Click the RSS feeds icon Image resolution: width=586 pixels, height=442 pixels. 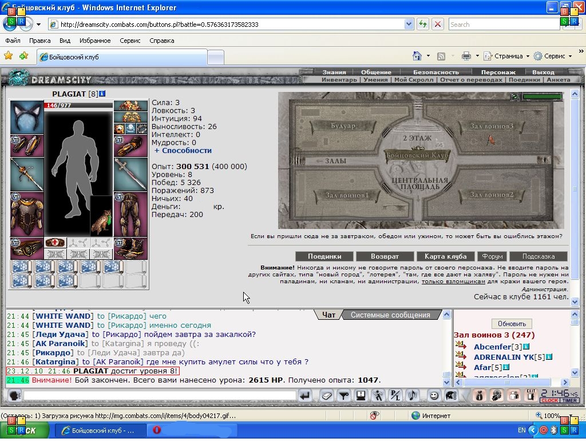coord(441,57)
